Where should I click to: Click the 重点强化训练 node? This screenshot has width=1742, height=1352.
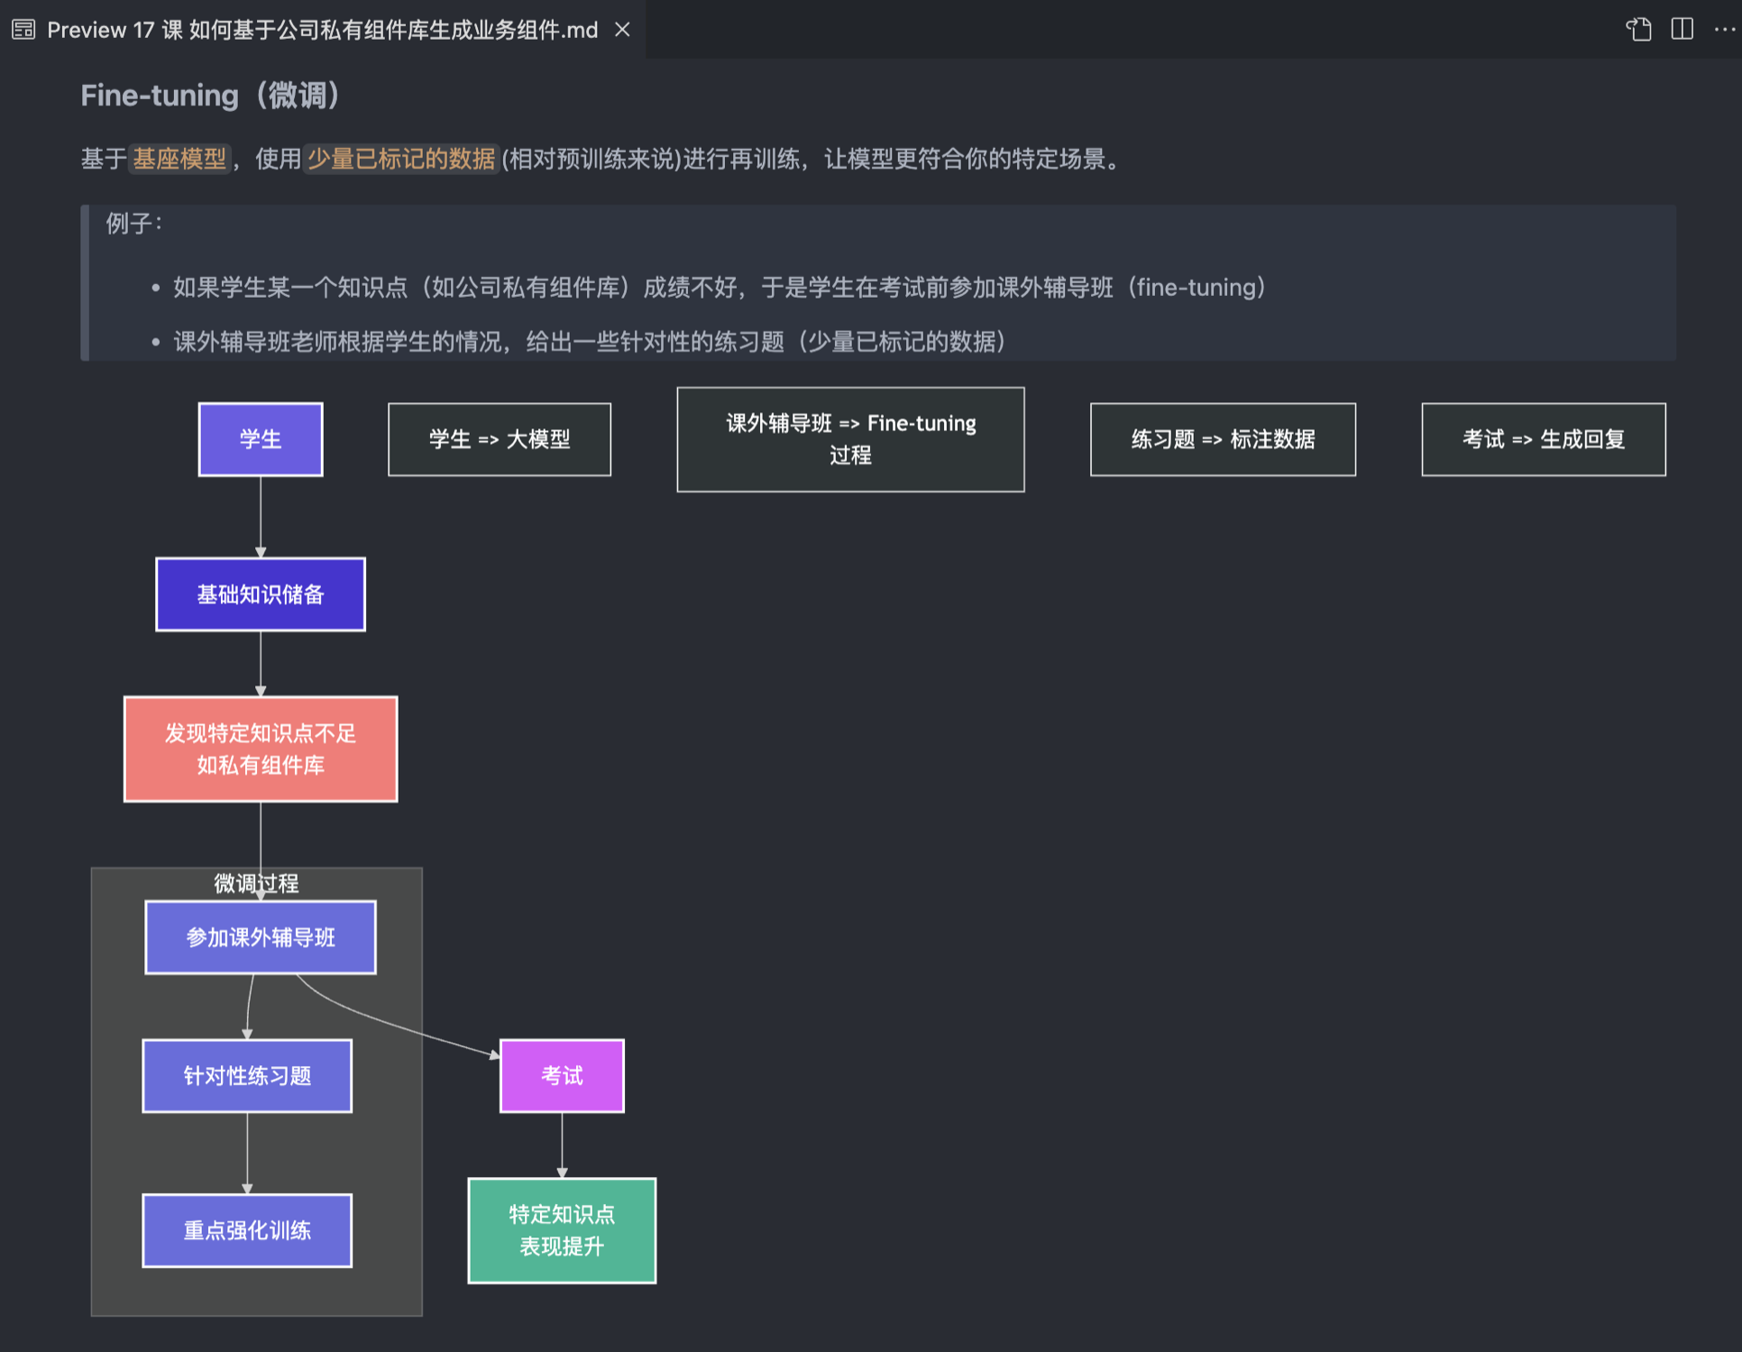pyautogui.click(x=247, y=1230)
